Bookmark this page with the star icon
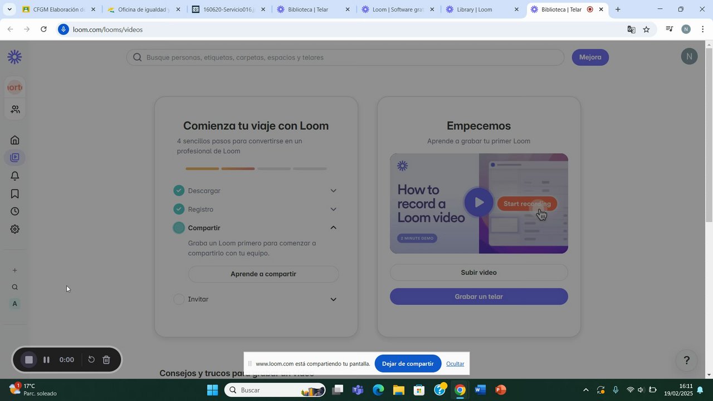713x401 pixels. (646, 30)
